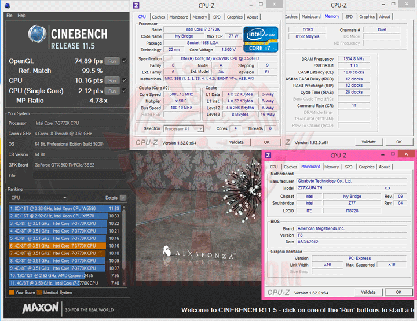
Task: Switch to Mainboard tab in CPU window
Action: click(x=179, y=17)
